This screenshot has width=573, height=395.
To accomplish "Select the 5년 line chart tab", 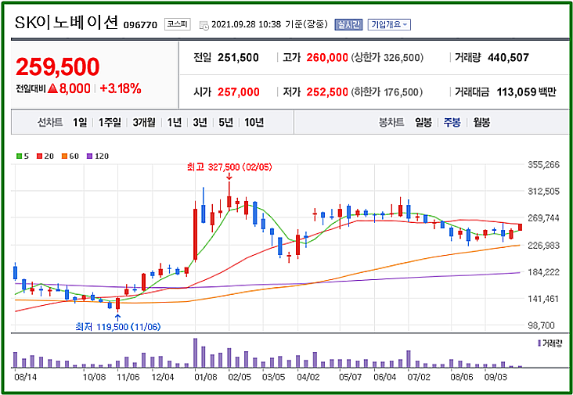I will pos(226,122).
